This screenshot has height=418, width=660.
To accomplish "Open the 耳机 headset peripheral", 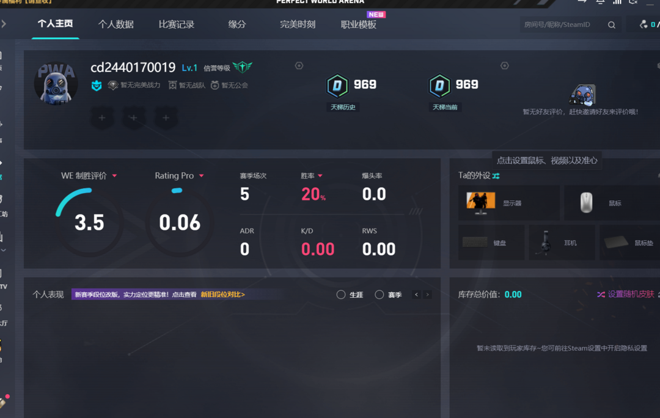I will (562, 243).
